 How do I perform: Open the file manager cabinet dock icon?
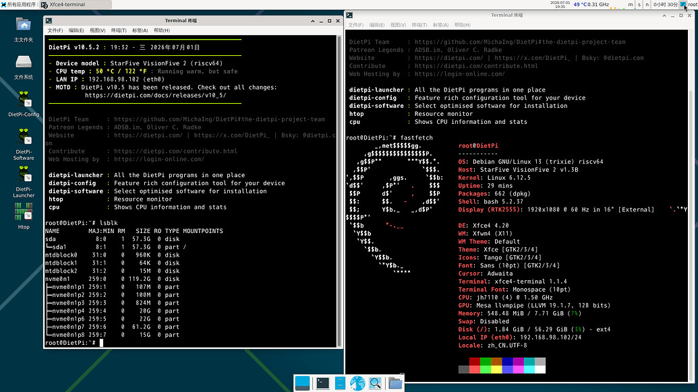(340, 383)
